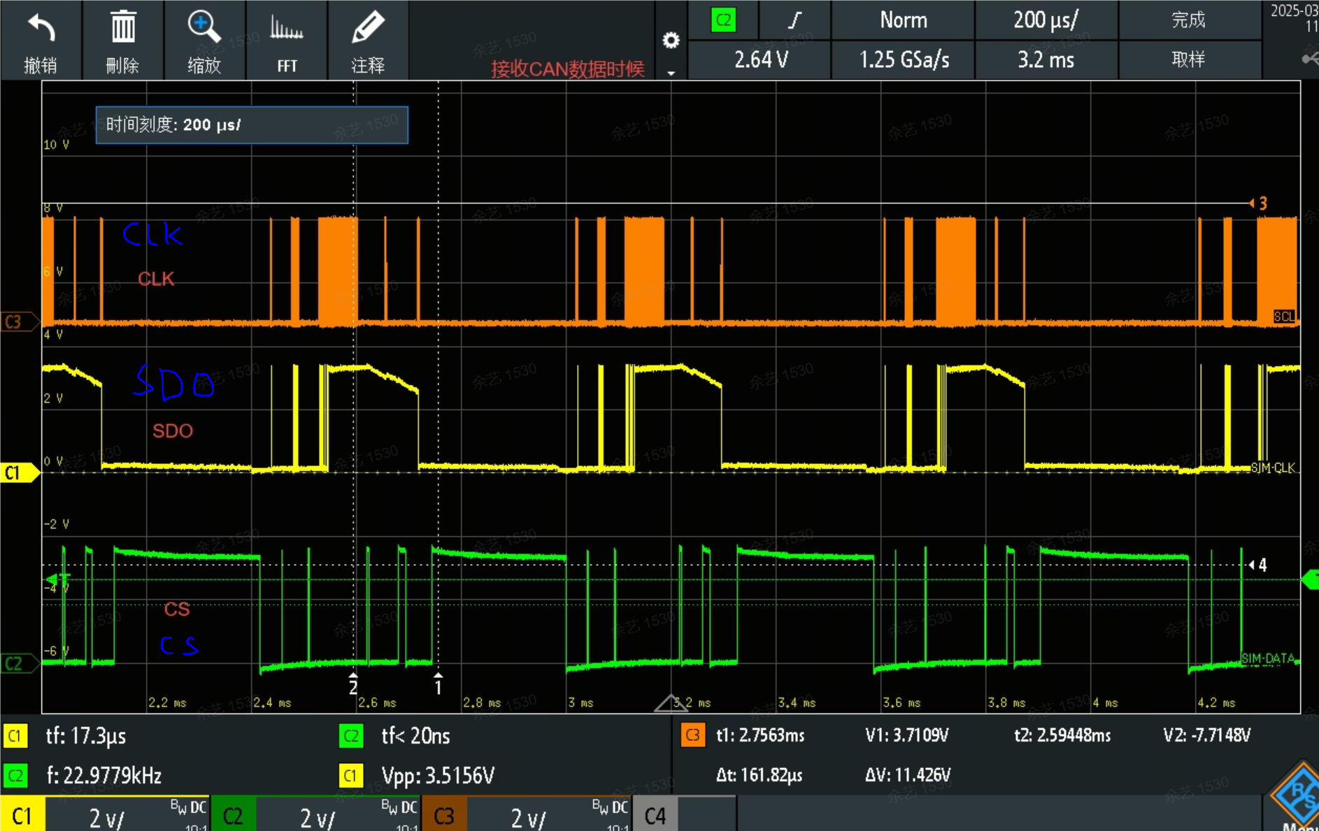Click the C3 Bw DC coupling label

pos(611,807)
